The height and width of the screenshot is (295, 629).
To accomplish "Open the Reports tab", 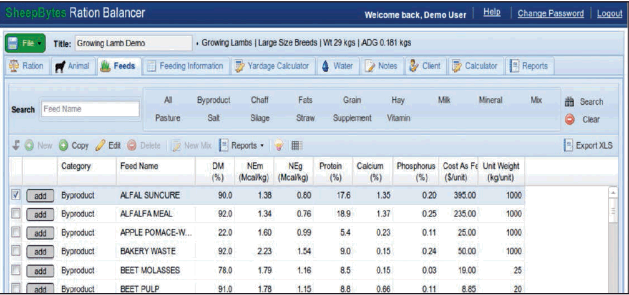I will (x=529, y=66).
